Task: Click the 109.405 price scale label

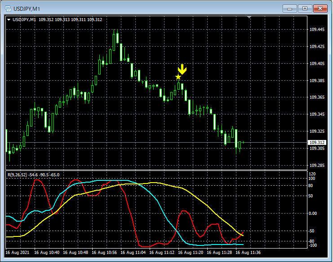Action: coord(317,64)
